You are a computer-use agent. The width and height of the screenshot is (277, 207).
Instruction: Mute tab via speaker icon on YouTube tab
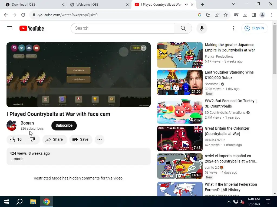[x=186, y=5]
